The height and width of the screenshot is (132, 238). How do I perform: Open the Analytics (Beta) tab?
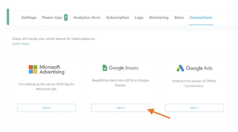[x=87, y=18]
